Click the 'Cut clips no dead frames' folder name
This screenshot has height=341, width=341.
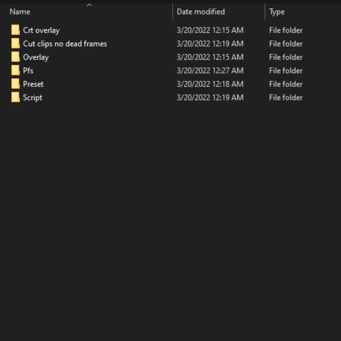pos(65,44)
